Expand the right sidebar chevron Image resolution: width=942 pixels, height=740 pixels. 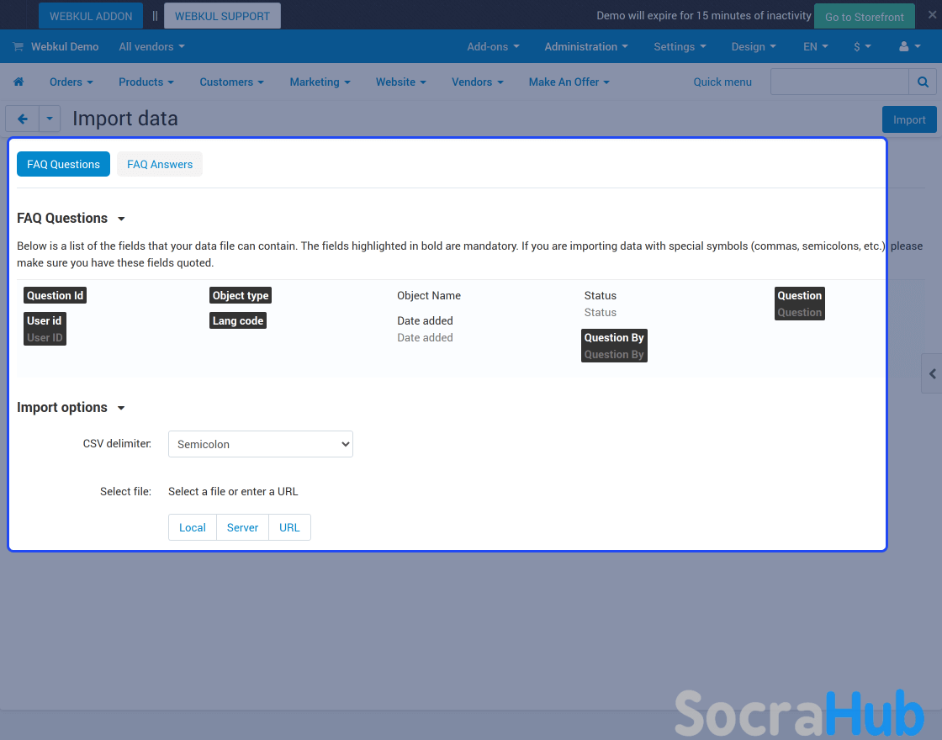pyautogui.click(x=932, y=373)
